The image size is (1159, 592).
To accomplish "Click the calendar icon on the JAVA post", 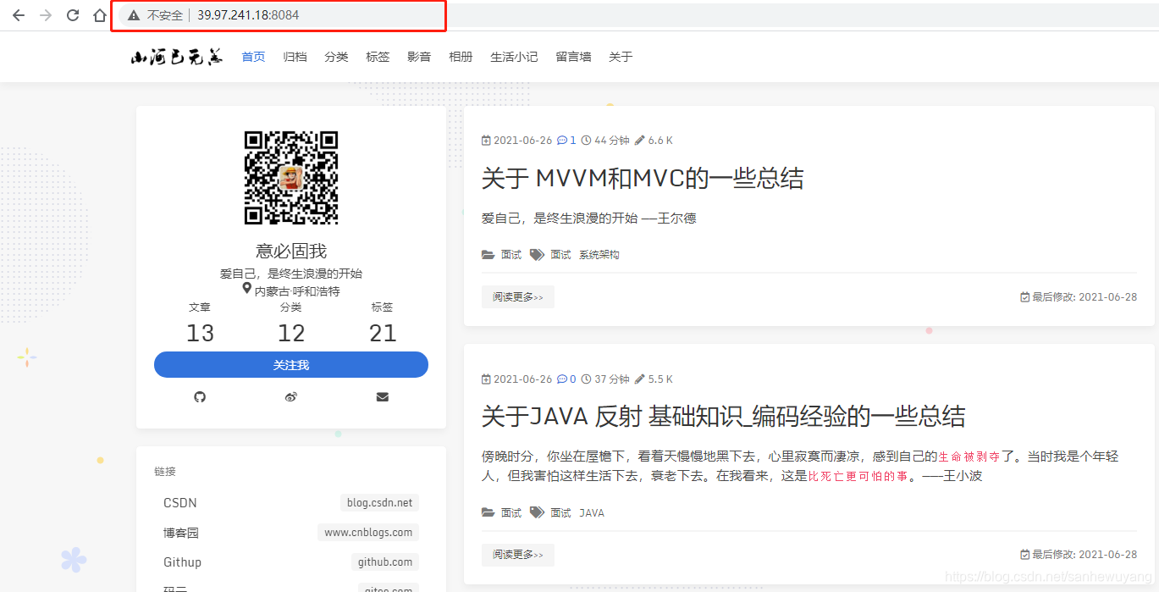I will (486, 379).
